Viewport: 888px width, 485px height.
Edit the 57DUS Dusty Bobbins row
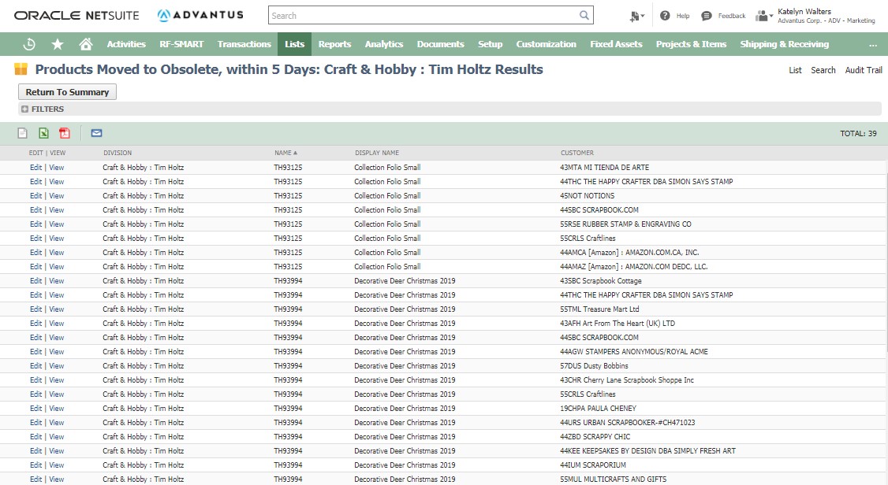(35, 366)
